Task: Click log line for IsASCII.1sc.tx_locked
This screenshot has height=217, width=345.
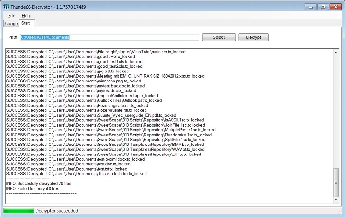Action: point(105,120)
